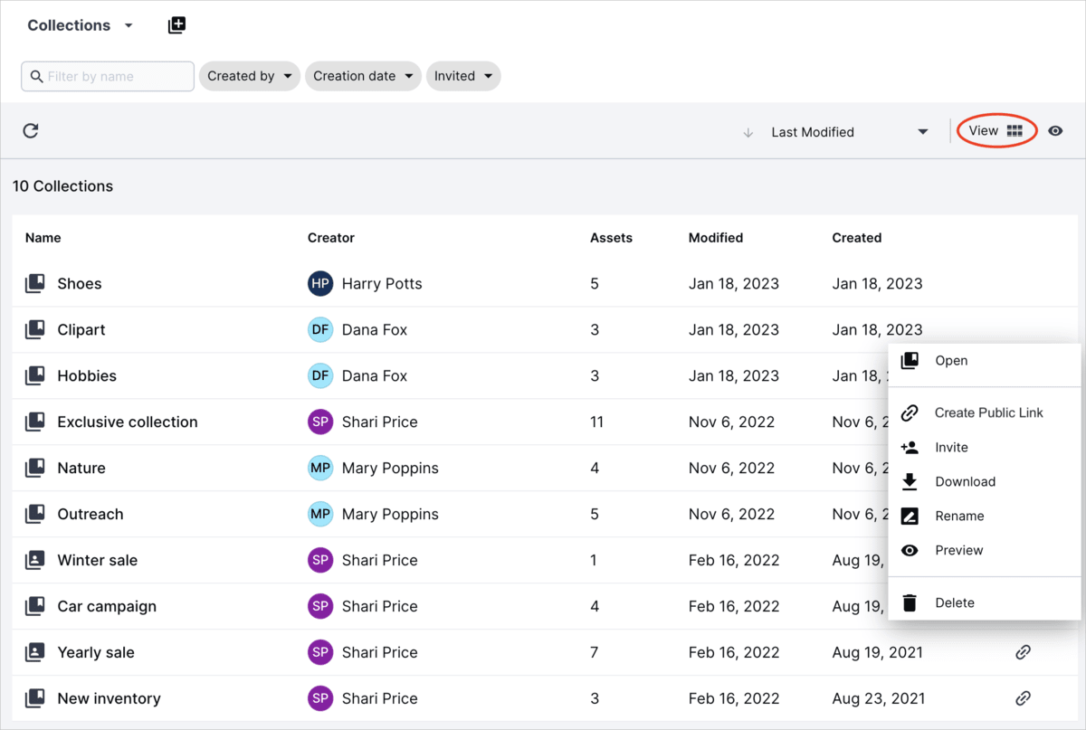Click the sort direction arrow
This screenshot has height=730, width=1086.
tap(748, 131)
